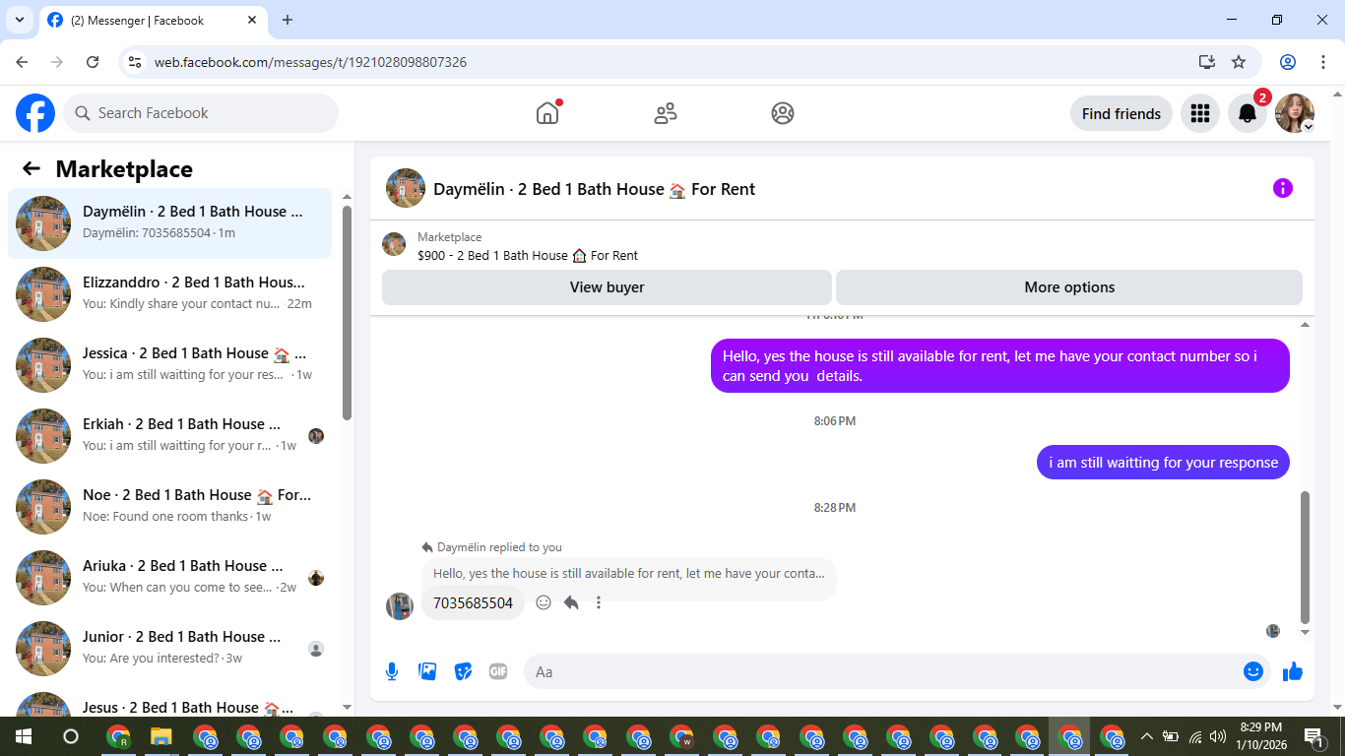
Task: Open a new browser tab
Action: click(288, 20)
